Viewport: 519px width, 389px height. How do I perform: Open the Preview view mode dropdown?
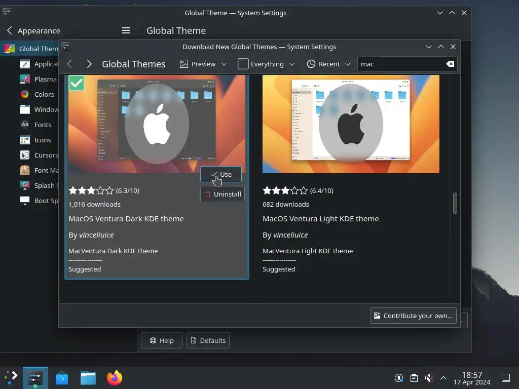(x=203, y=64)
